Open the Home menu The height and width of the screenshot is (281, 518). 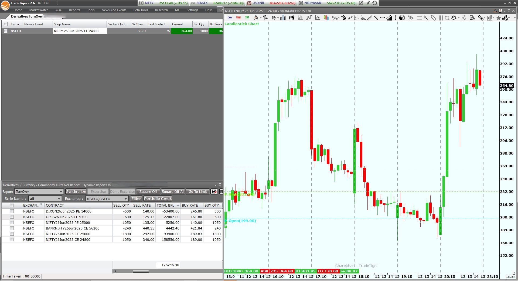(x=18, y=10)
